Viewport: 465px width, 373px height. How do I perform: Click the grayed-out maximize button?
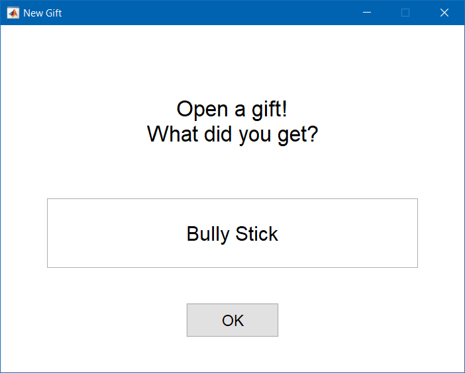[x=405, y=13]
